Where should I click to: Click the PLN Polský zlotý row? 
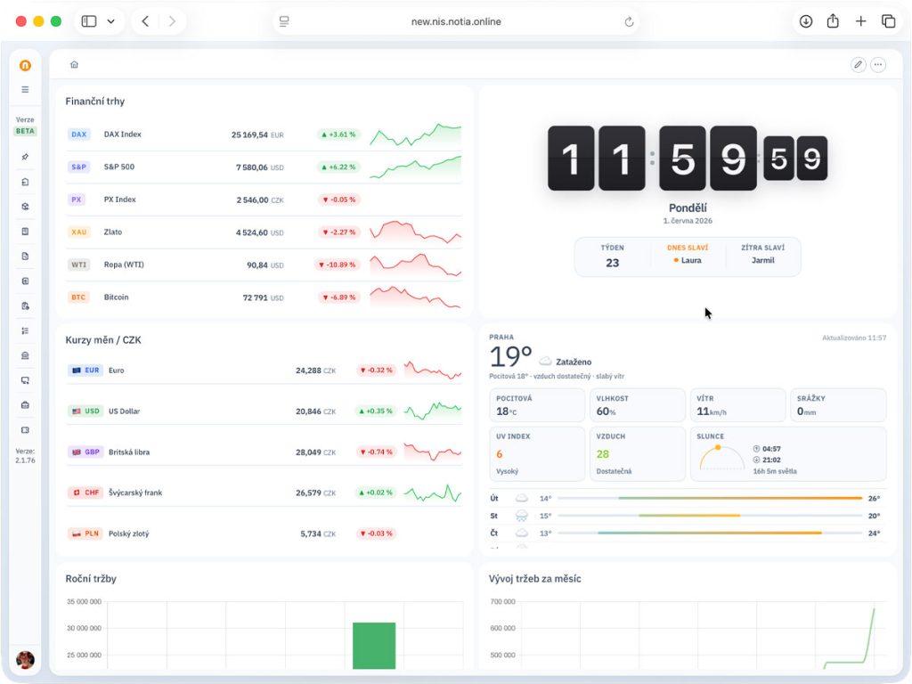point(264,533)
